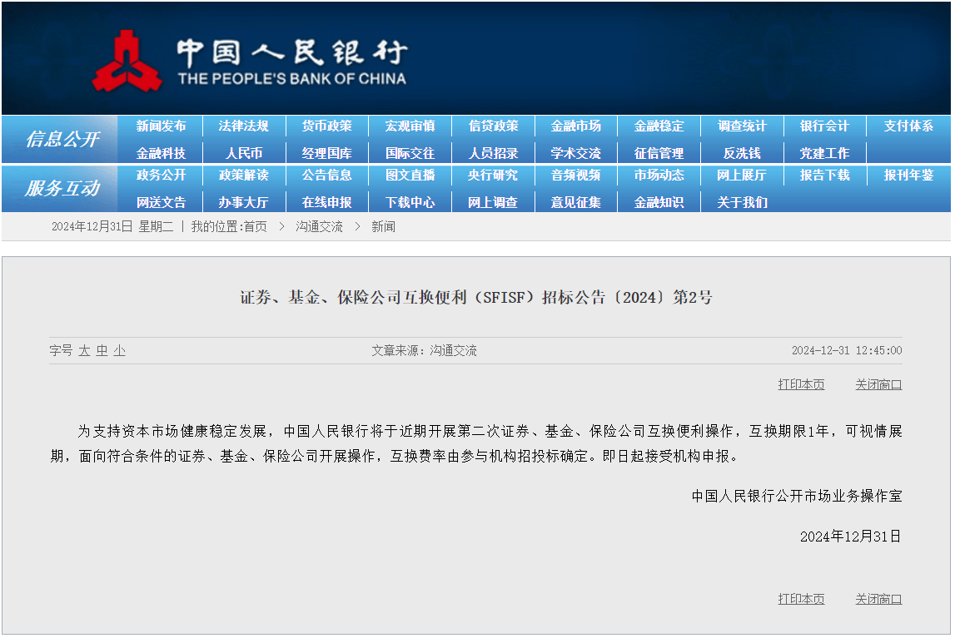Open the 货币政策 navigation item
The height and width of the screenshot is (638, 955).
pos(327,126)
